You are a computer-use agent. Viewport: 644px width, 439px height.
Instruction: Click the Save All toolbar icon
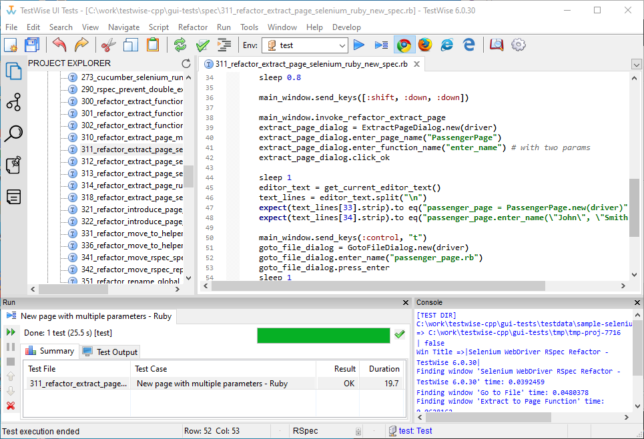[32, 45]
